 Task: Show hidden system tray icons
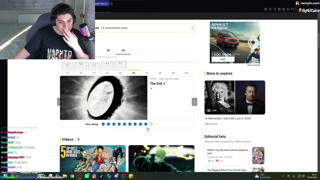(x=283, y=176)
